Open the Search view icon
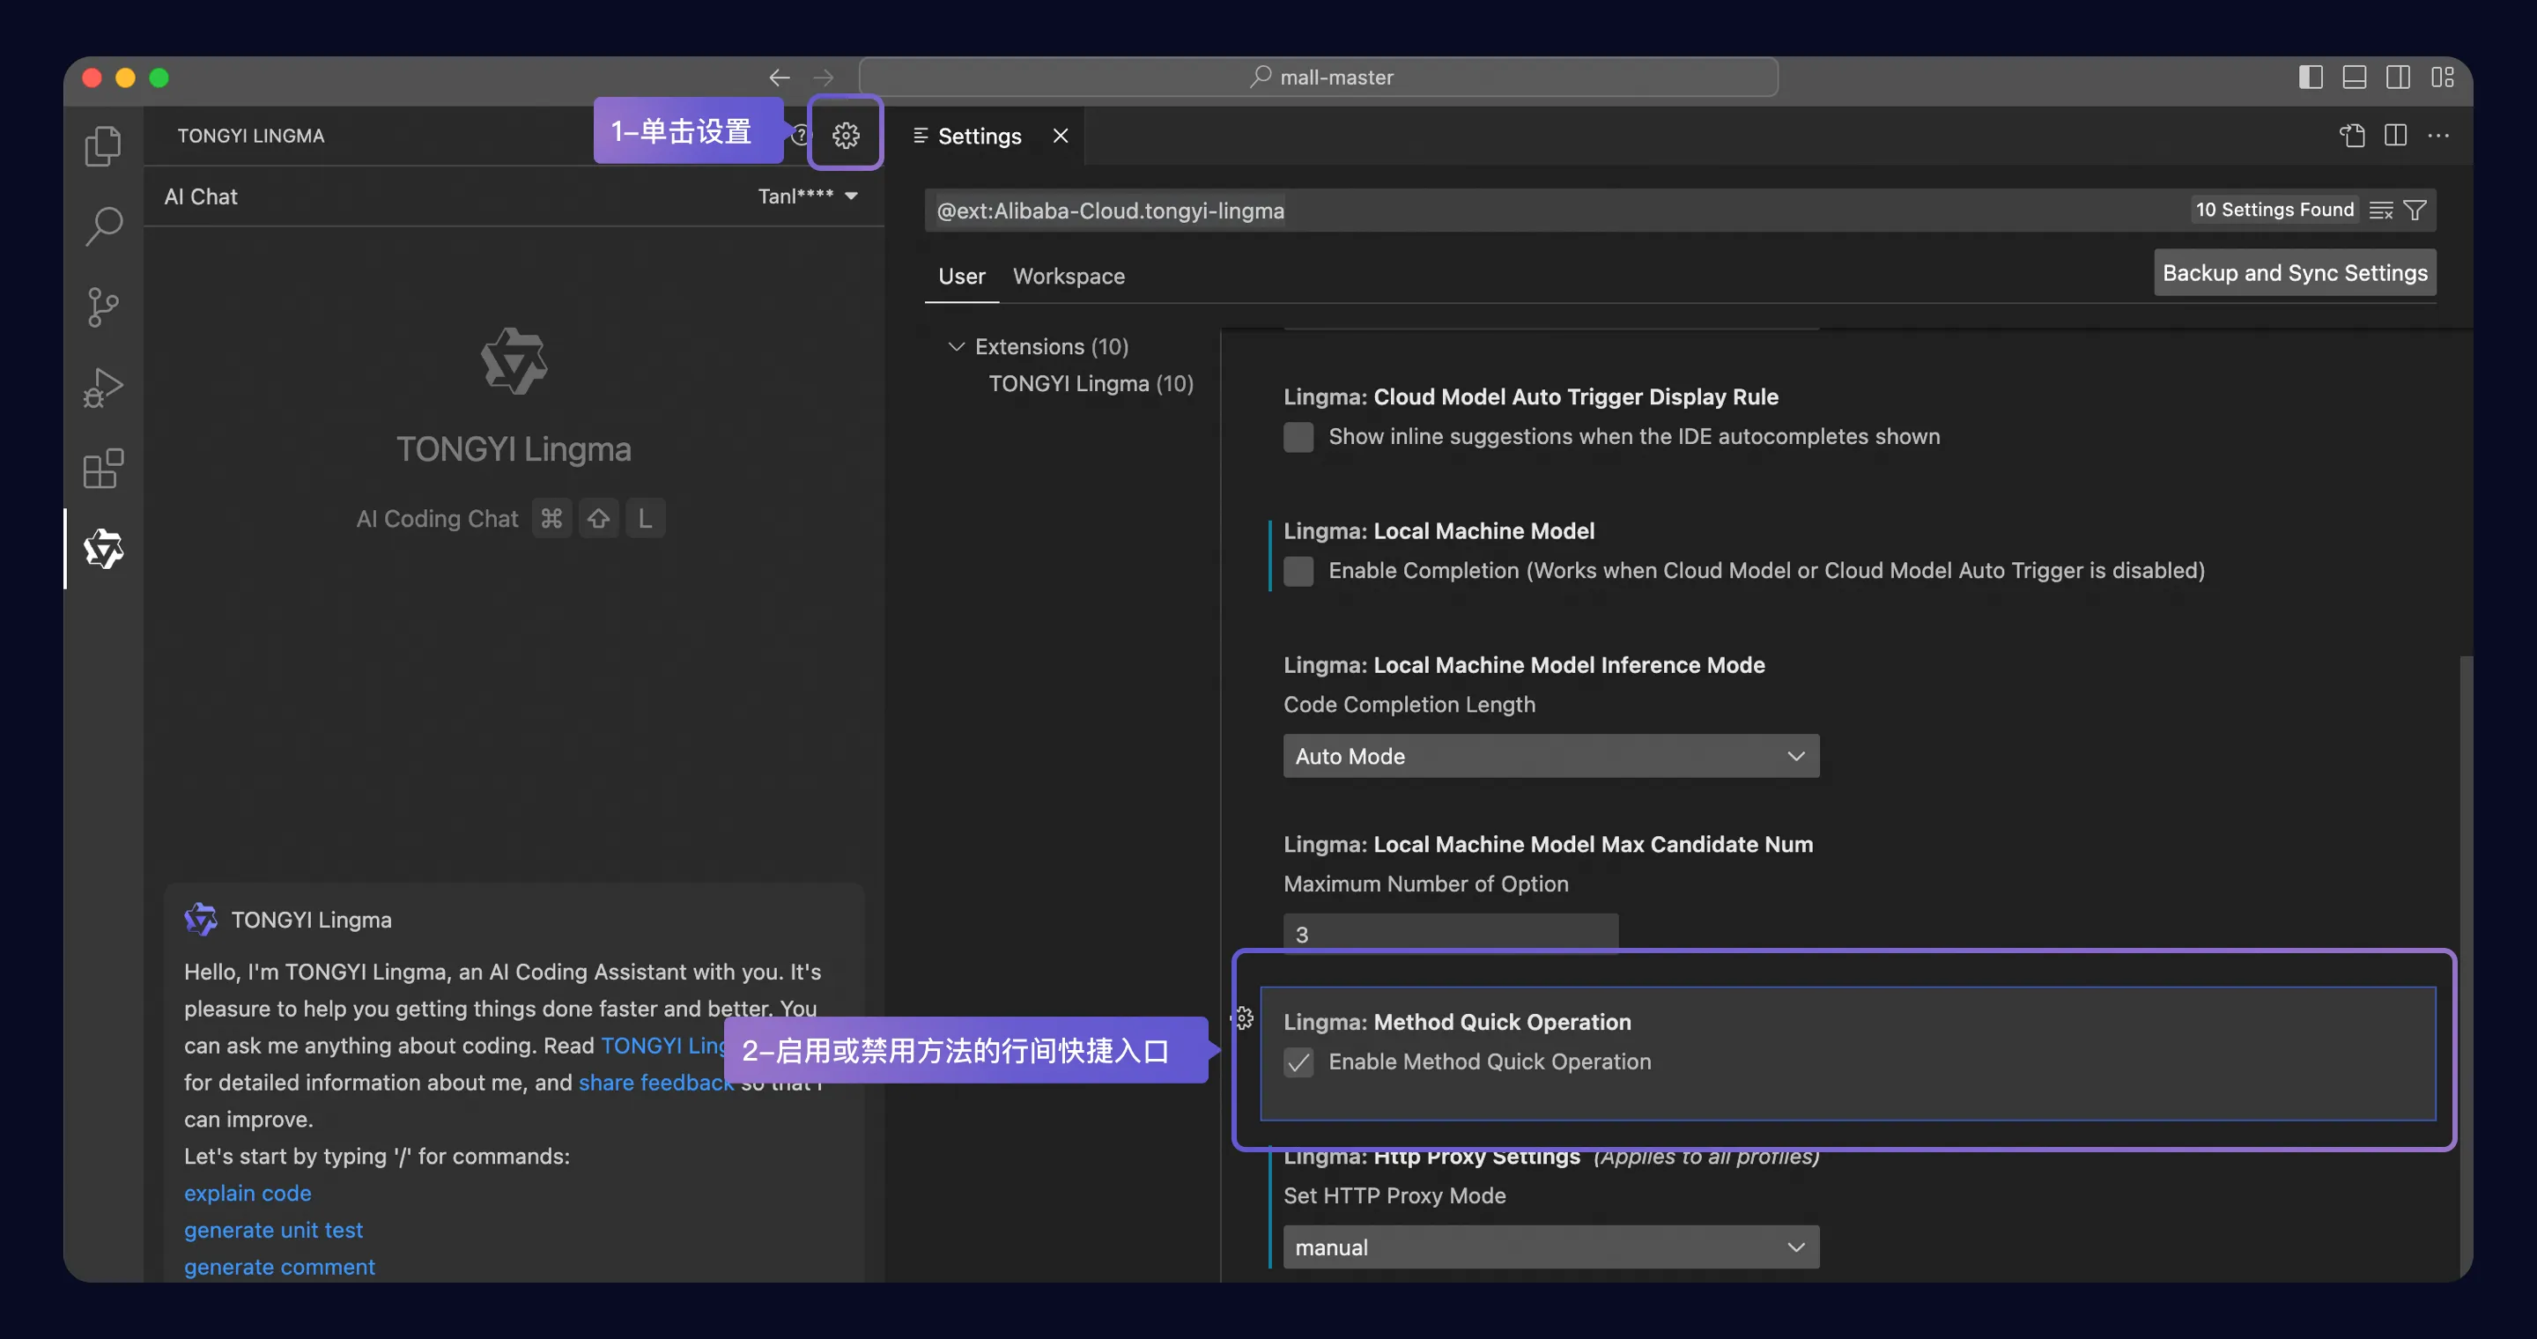This screenshot has width=2537, height=1339. (x=102, y=226)
